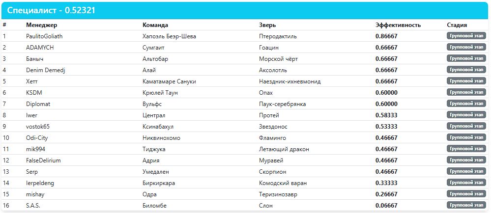Open the Никвинохомо team
This screenshot has width=491, height=213.
[161, 138]
